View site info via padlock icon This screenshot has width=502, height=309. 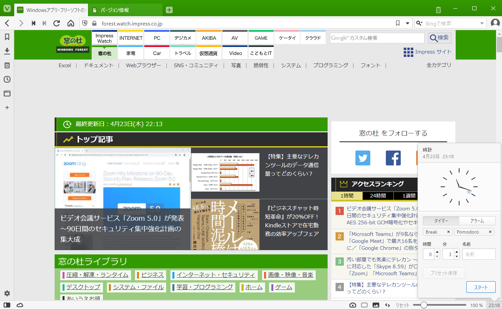coord(94,23)
